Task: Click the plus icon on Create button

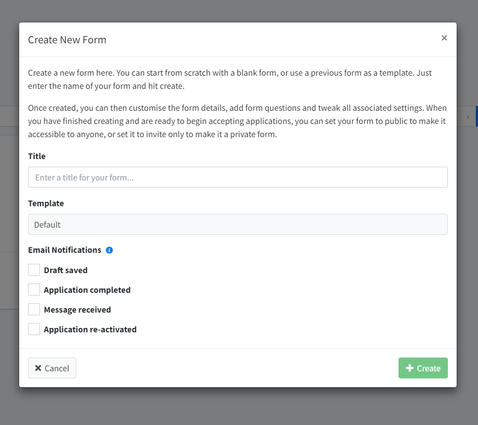Action: (409, 368)
